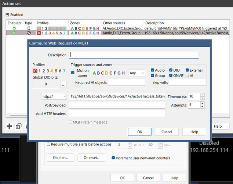Click the plus icon to add action
Screen dimensions: 233x184
coord(10,126)
